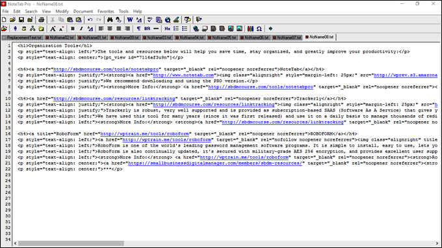Open the Edit menu
The width and height of the screenshot is (442, 248).
17,11
